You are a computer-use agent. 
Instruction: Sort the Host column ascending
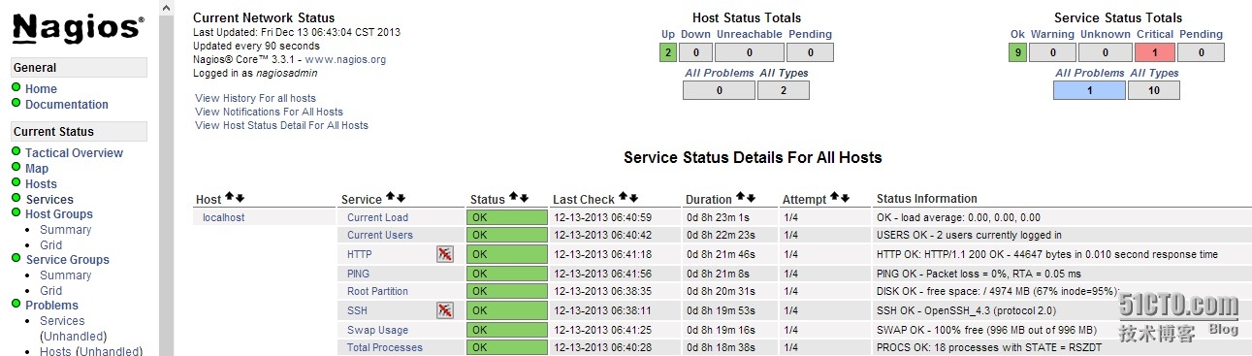(229, 198)
